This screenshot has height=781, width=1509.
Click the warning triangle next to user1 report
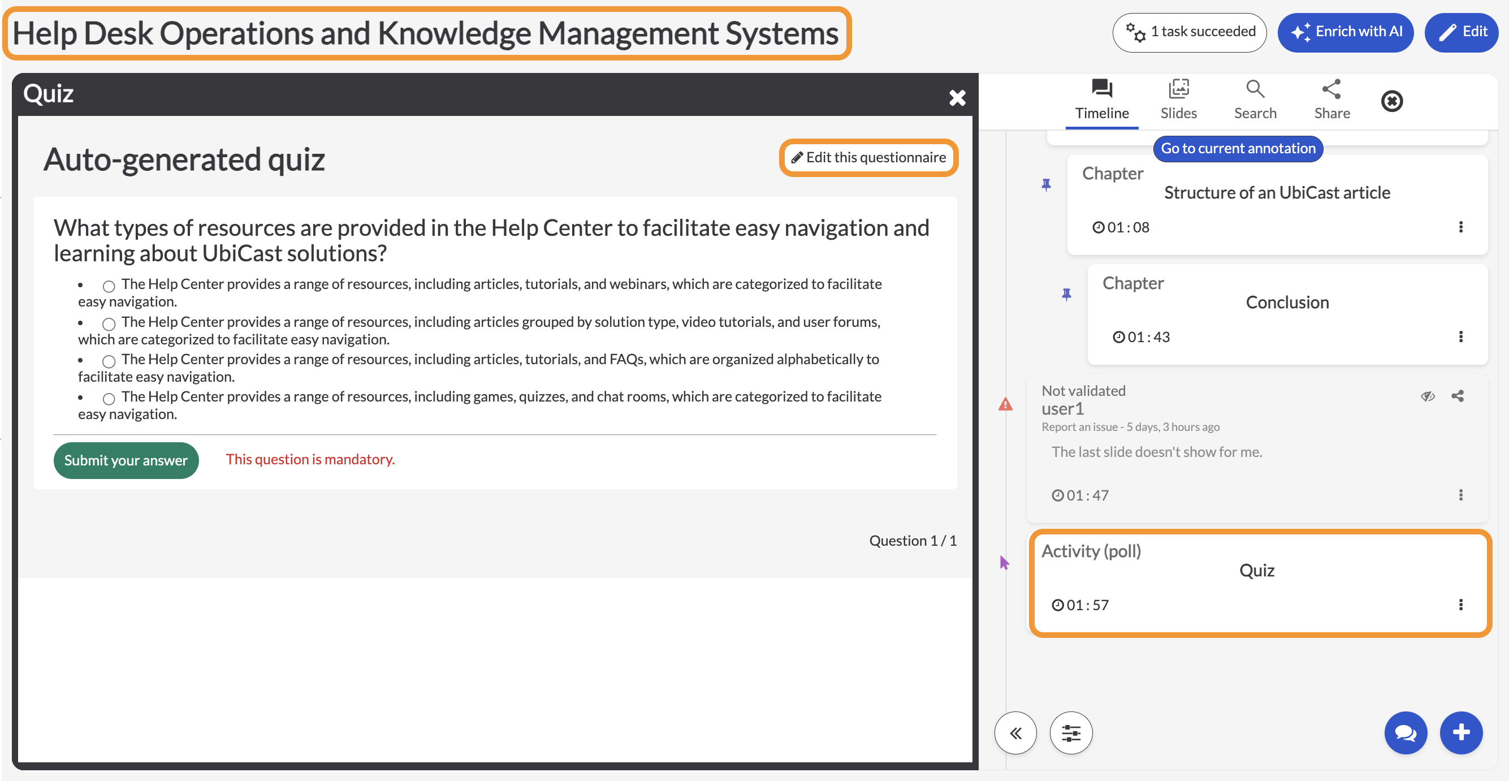pos(1005,404)
